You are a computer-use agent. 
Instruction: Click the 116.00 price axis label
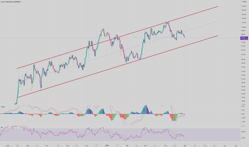[x=244, y=22]
